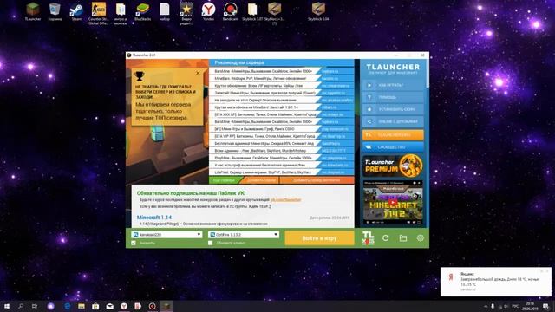Open the orange VK link in news
555x312 pixels.
pyautogui.click(x=286, y=200)
